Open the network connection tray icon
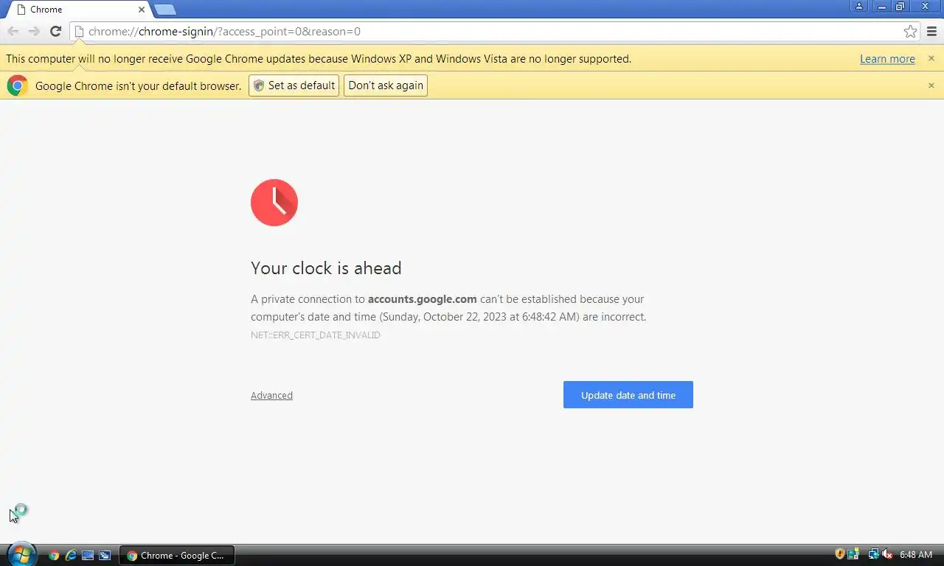The height and width of the screenshot is (566, 944). tap(873, 554)
